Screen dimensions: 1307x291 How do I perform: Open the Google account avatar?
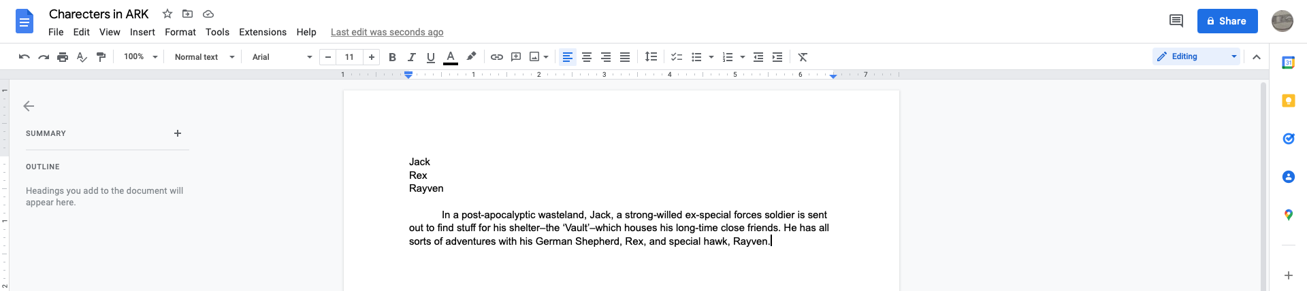(x=1282, y=21)
